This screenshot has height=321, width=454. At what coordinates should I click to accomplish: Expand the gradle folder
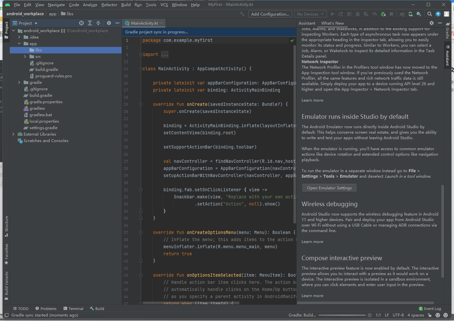(x=19, y=83)
